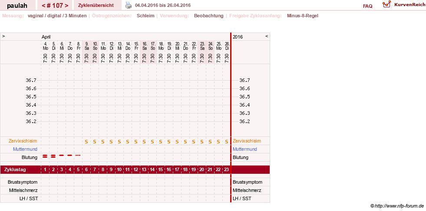Select the left Muttermund row label
Screen dimensions: 426x211
pyautogui.click(x=25, y=149)
